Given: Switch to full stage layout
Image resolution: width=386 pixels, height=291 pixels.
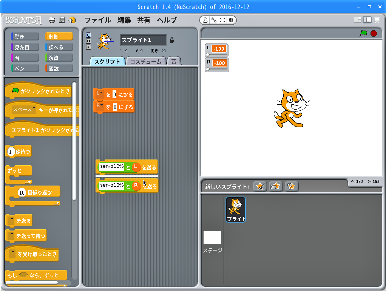Looking at the screenshot, I should tap(367, 20).
